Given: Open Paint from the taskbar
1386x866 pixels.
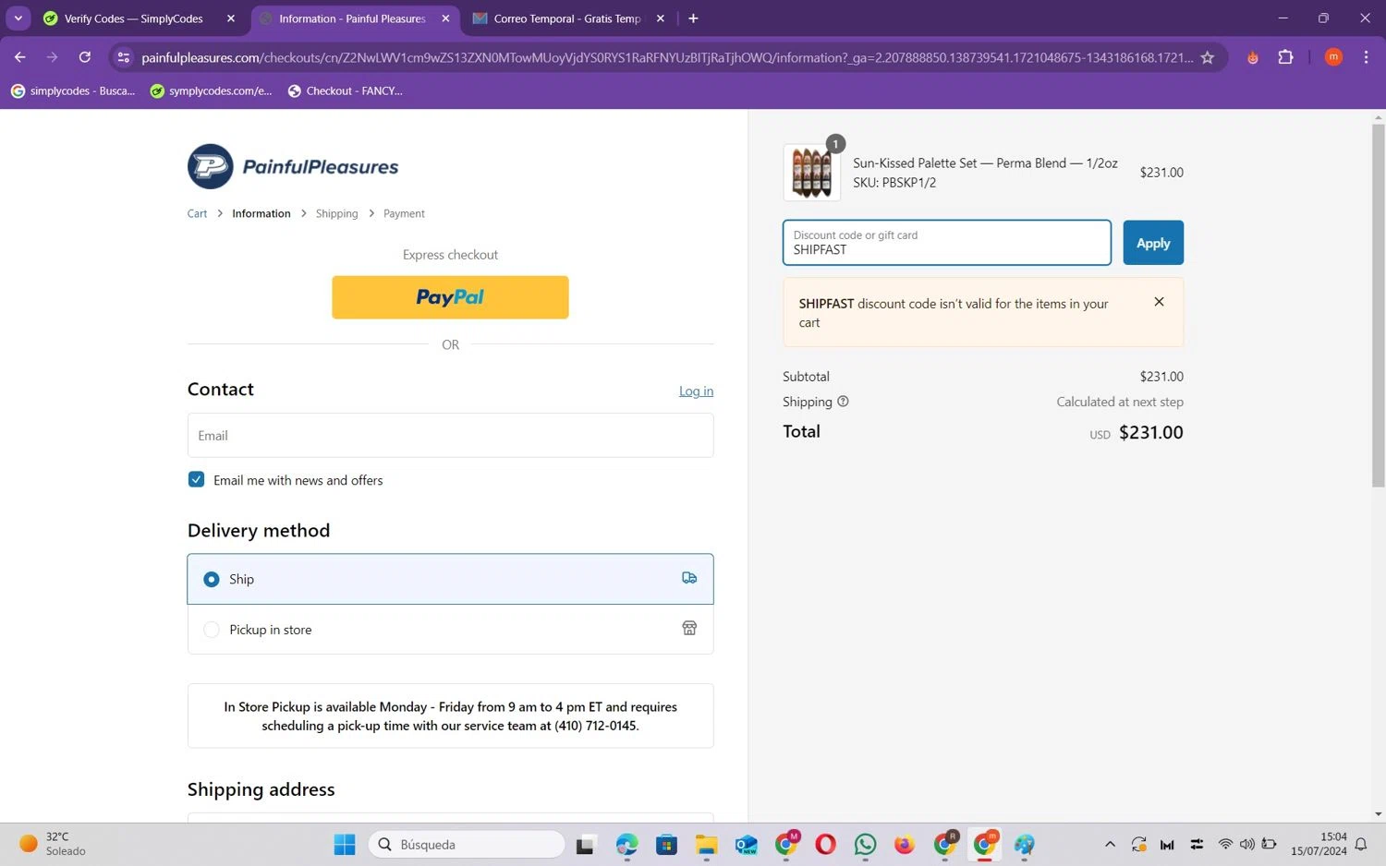Looking at the screenshot, I should [1024, 845].
